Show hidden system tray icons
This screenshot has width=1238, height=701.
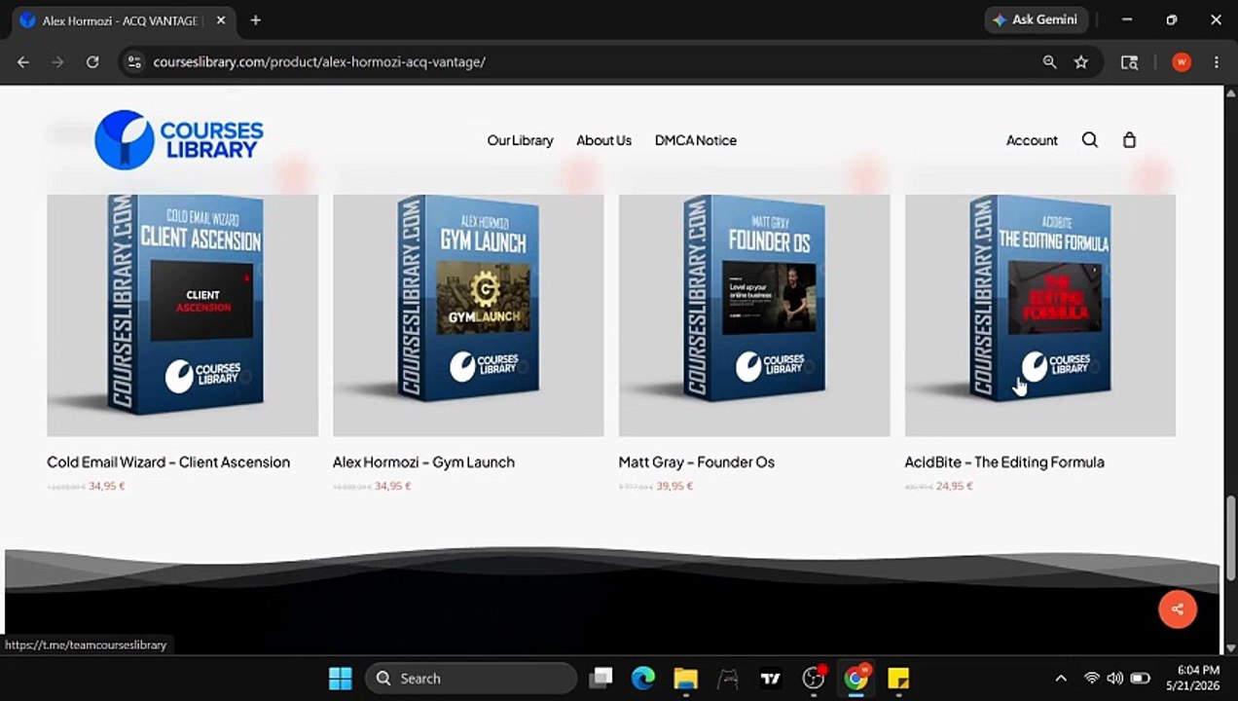pos(1061,679)
